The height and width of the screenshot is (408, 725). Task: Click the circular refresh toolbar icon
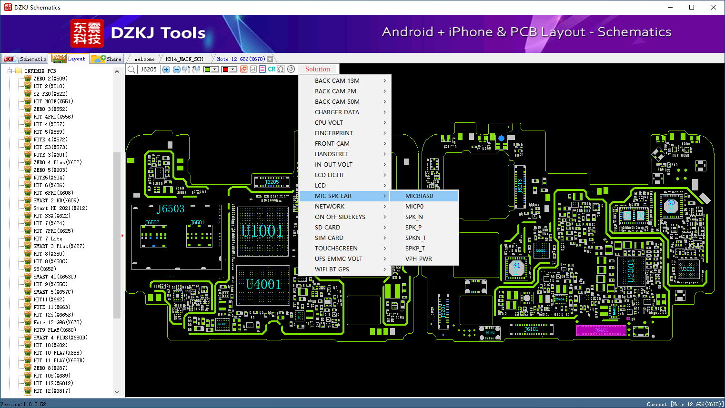click(291, 69)
